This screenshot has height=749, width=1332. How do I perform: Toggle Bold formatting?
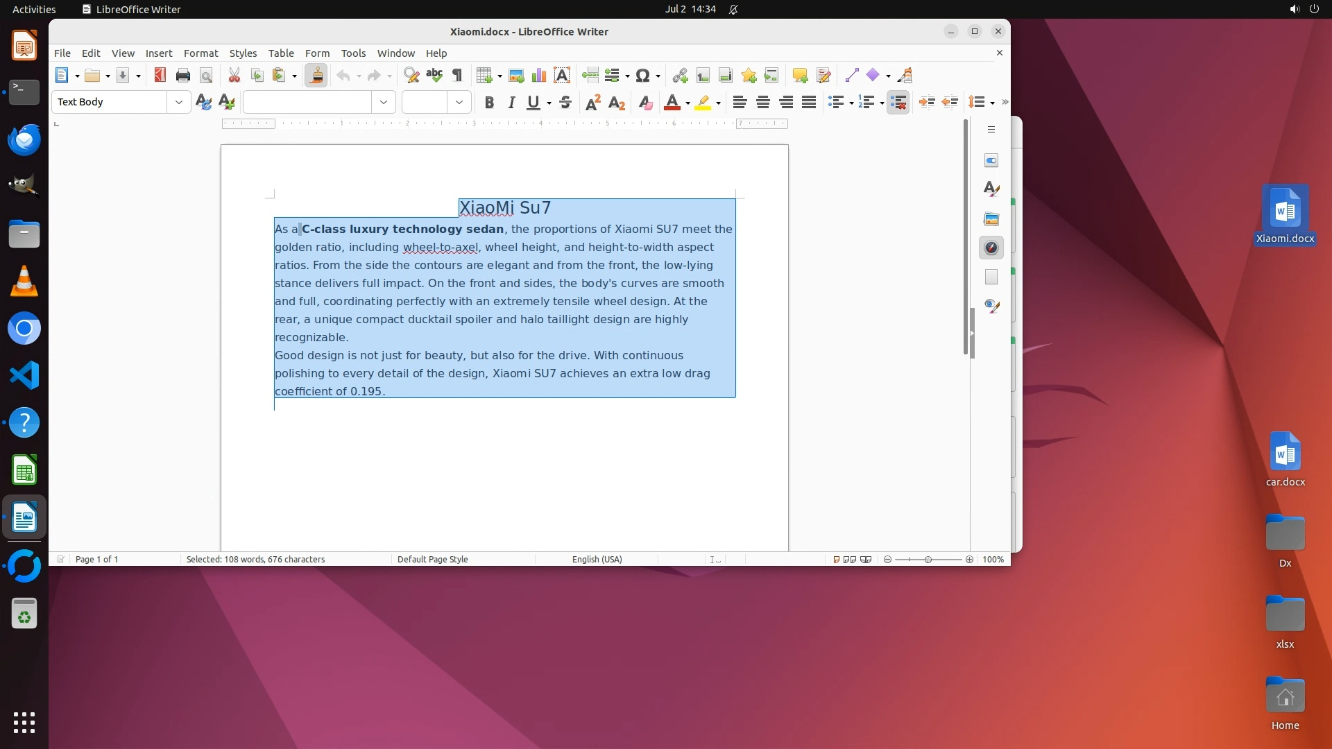pos(489,103)
